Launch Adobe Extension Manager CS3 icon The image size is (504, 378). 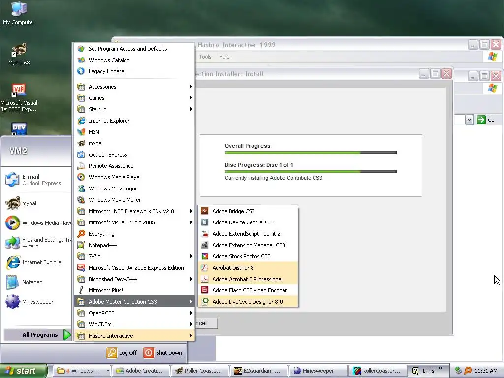coord(204,245)
